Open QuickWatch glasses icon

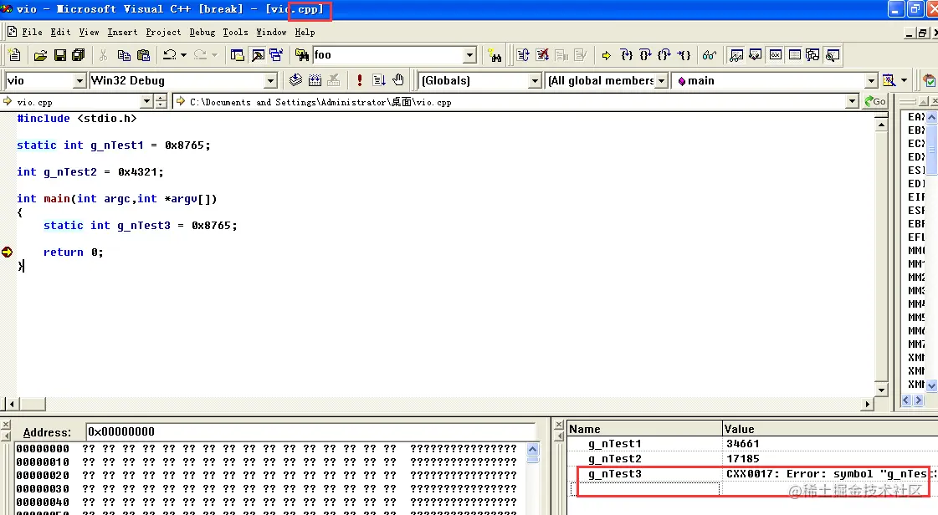coord(710,55)
